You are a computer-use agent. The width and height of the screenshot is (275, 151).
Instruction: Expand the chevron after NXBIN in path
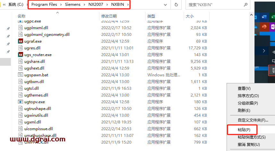coord(128,5)
